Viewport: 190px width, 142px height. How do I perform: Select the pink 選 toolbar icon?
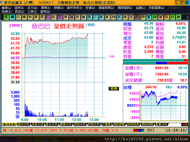coord(48,17)
